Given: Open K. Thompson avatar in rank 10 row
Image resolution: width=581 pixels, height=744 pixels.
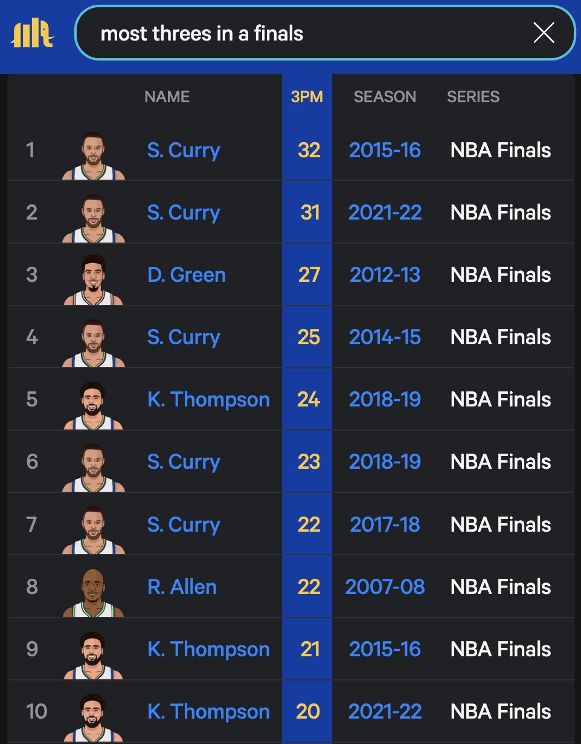Looking at the screenshot, I should (x=93, y=717).
